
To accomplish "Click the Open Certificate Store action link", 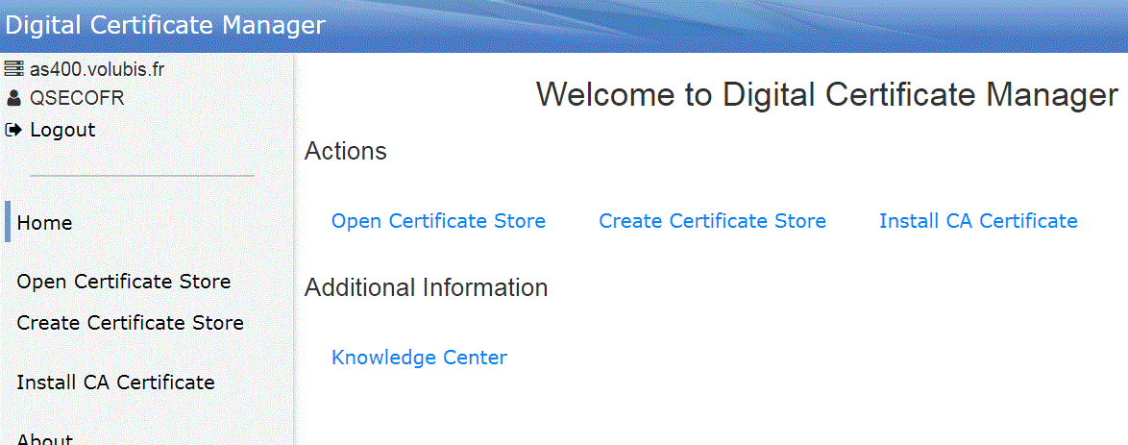I will coord(438,221).
